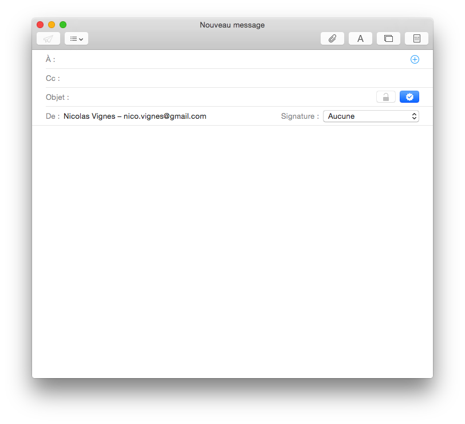The width and height of the screenshot is (465, 424).
Task: Click in the À recipient field
Action: 231,60
